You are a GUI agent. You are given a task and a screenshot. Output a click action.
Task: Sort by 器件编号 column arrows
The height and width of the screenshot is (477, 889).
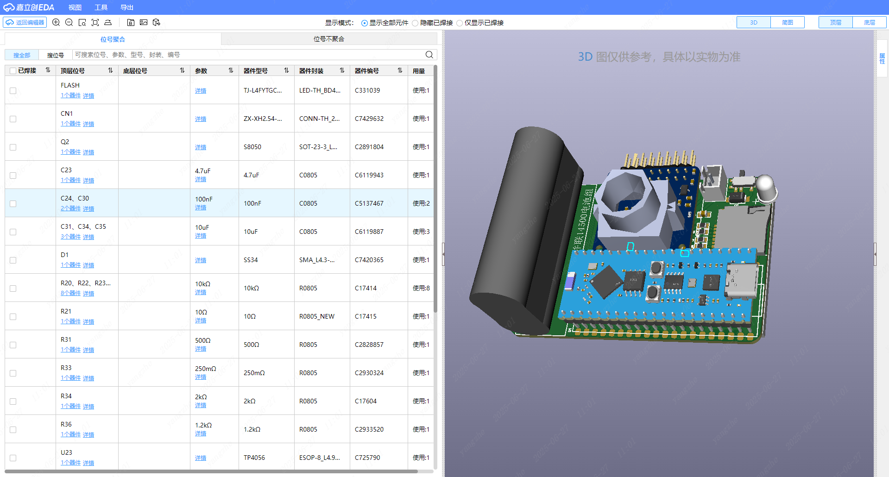(x=400, y=70)
